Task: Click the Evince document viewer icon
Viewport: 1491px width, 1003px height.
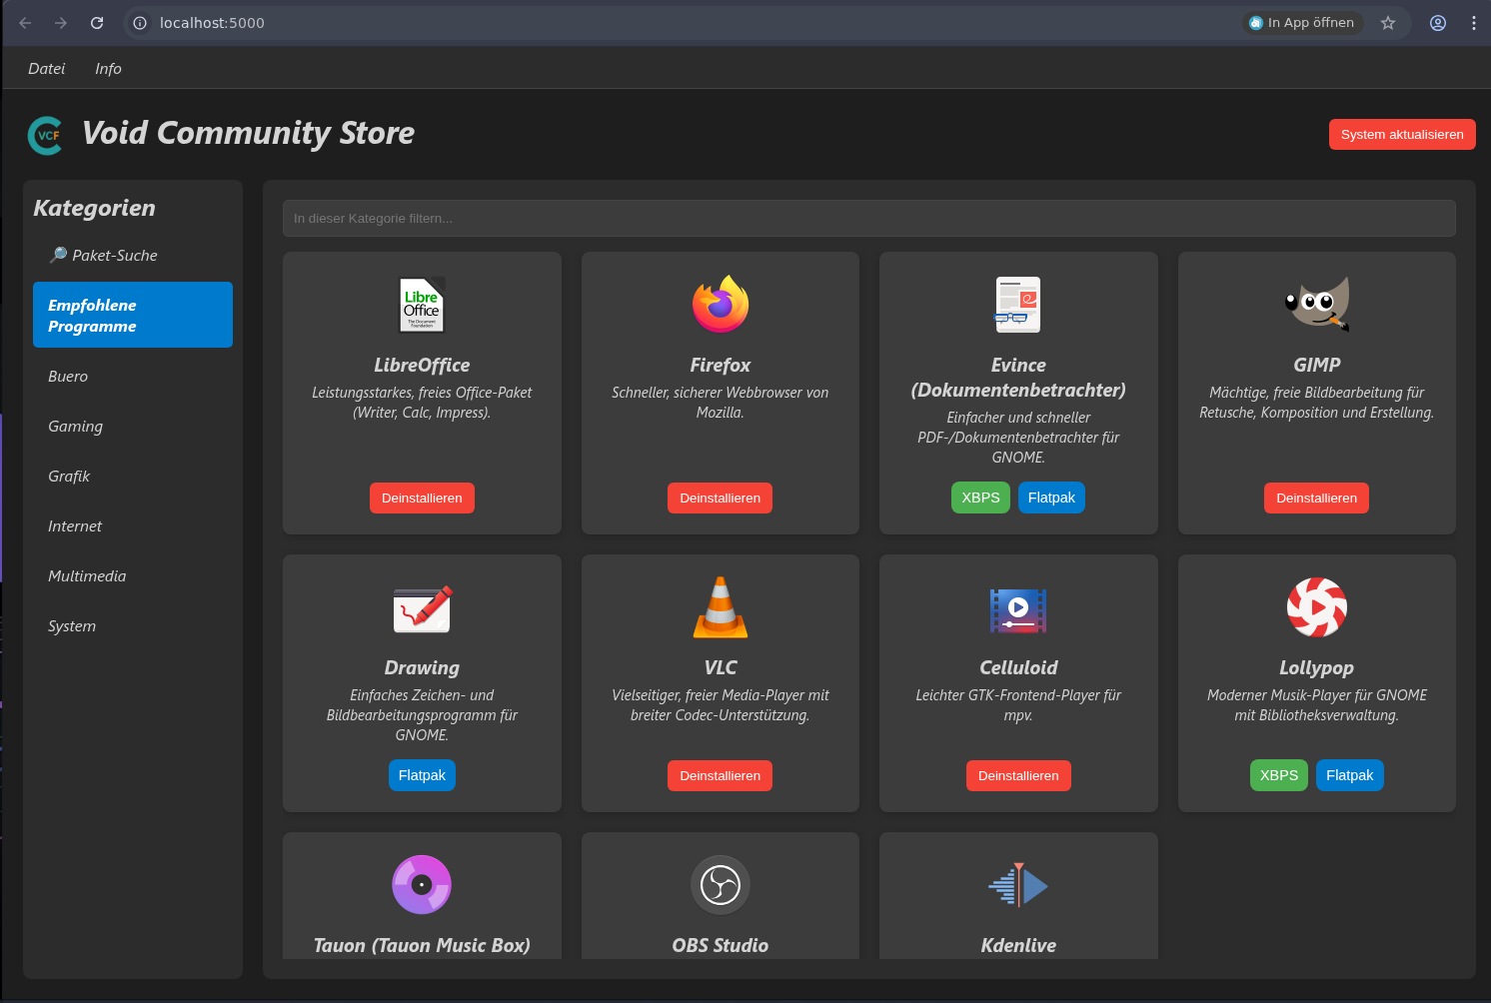Action: click(1017, 305)
